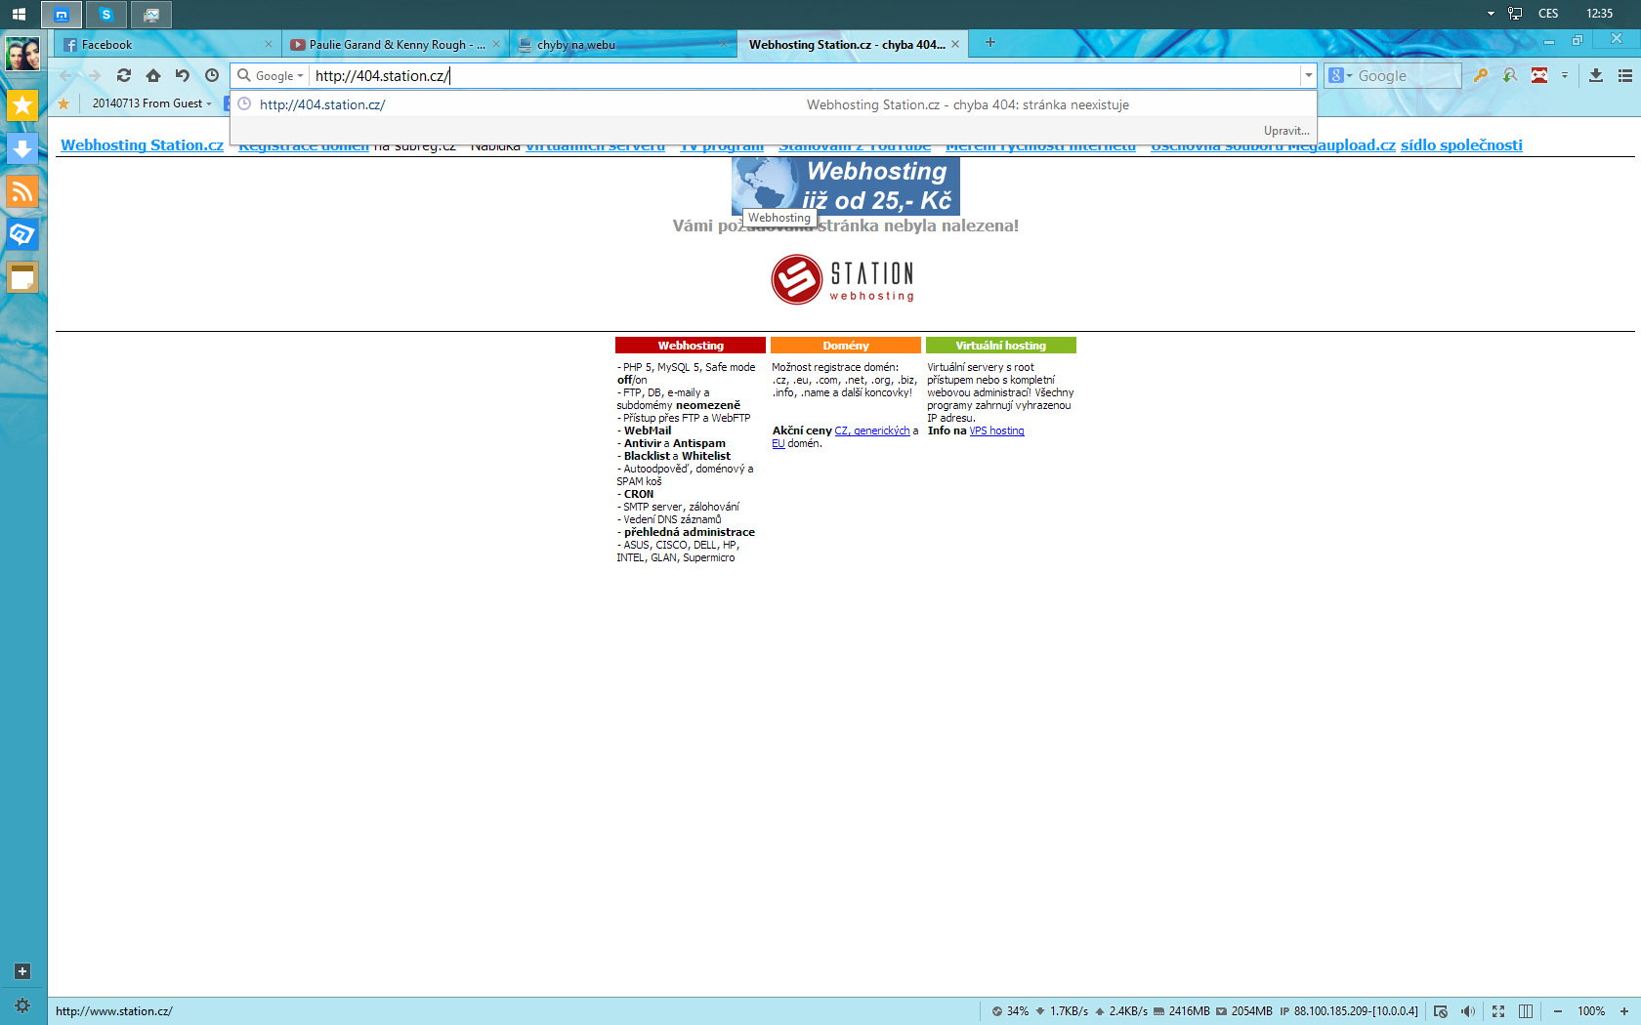The image size is (1641, 1025).
Task: Click the orange Domény column header
Action: click(x=846, y=346)
